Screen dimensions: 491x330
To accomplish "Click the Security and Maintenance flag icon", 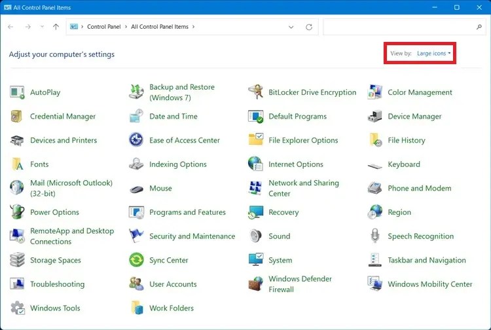I will pos(136,236).
